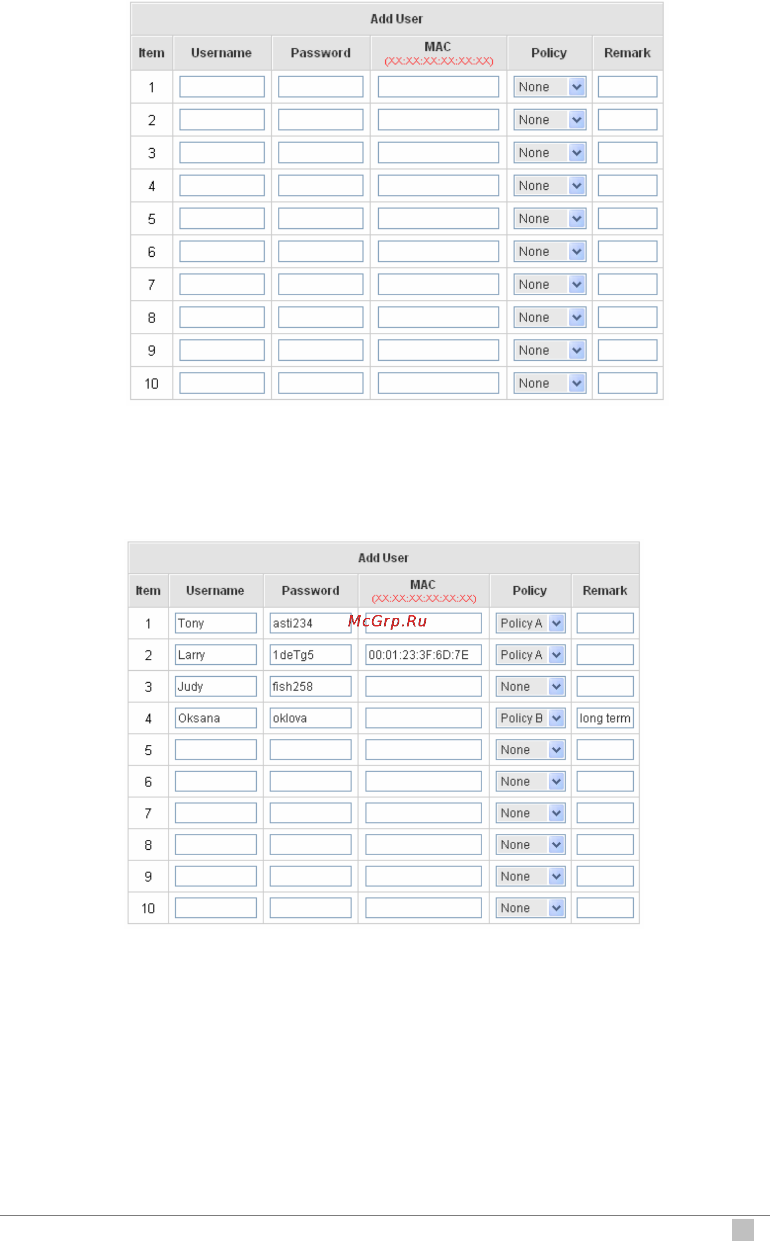The image size is (770, 1241).
Task: Click empty Username field for item 5 in bottom table
Action: tap(216, 750)
